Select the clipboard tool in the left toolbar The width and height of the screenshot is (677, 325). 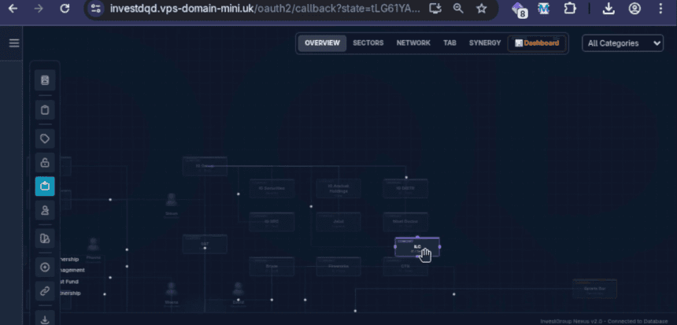45,109
